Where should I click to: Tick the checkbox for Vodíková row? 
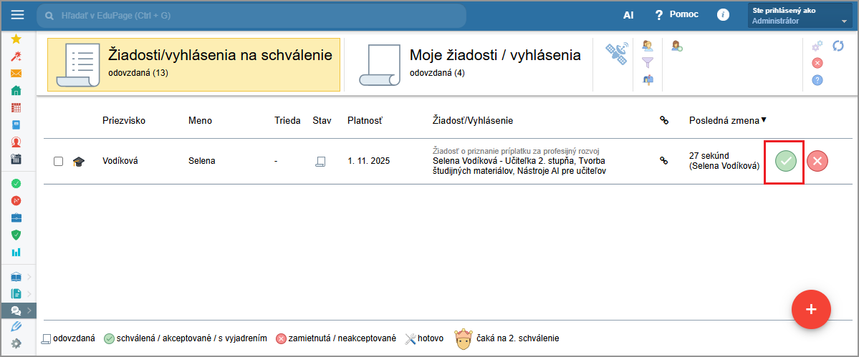(x=59, y=161)
